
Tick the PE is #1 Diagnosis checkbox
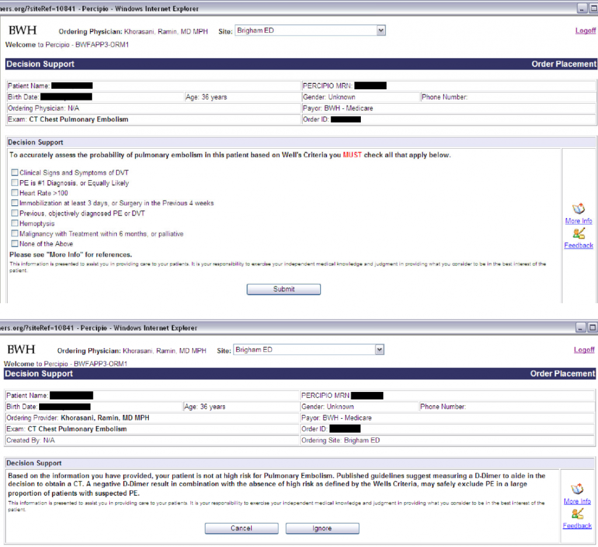click(x=15, y=183)
